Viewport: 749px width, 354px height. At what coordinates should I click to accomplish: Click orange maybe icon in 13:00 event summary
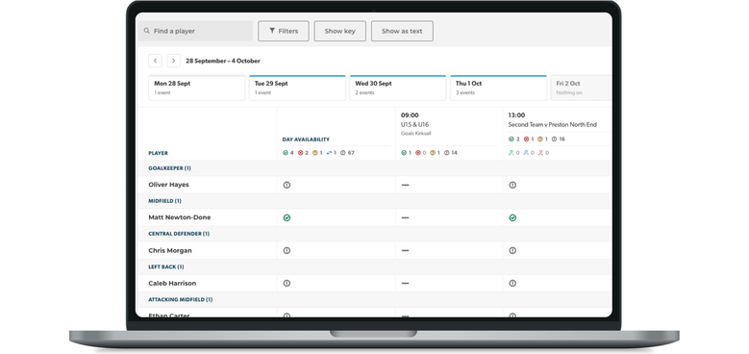coord(540,139)
